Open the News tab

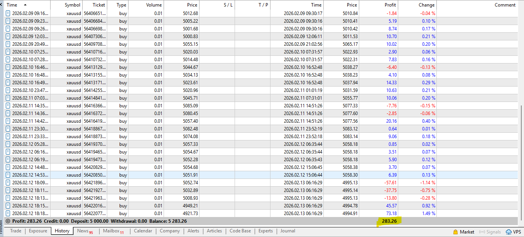pos(85,231)
